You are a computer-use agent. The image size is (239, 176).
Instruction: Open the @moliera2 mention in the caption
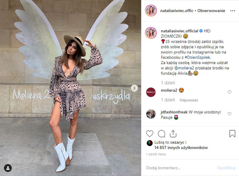[184, 68]
